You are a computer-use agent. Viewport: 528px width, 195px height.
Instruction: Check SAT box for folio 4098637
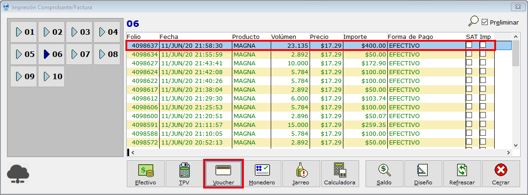click(x=469, y=45)
